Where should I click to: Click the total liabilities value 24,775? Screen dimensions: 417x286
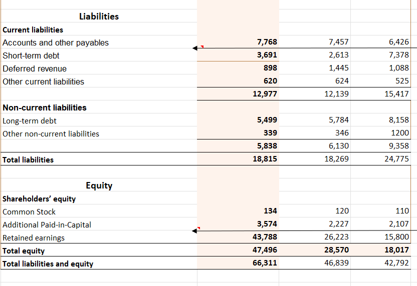(380, 159)
